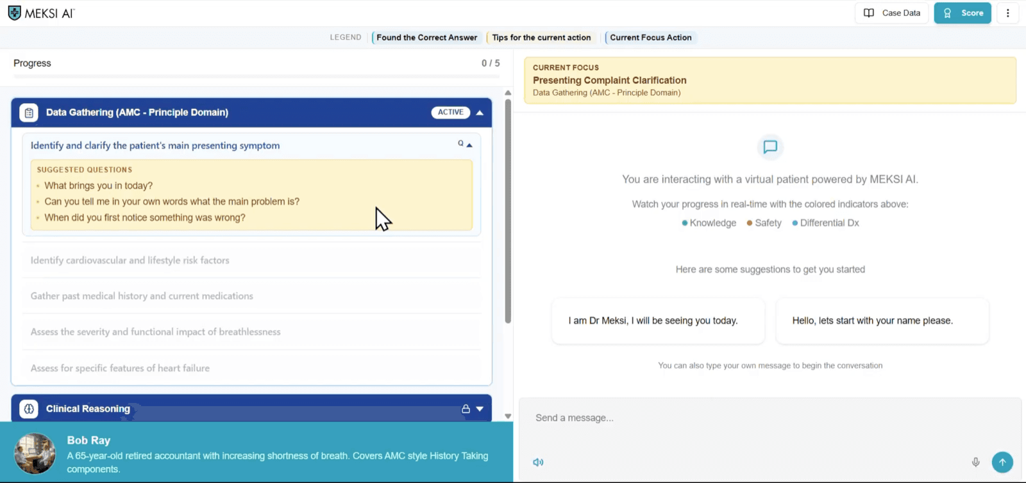This screenshot has width=1026, height=483.
Task: Click the Found the Correct Answer legend item
Action: 426,38
